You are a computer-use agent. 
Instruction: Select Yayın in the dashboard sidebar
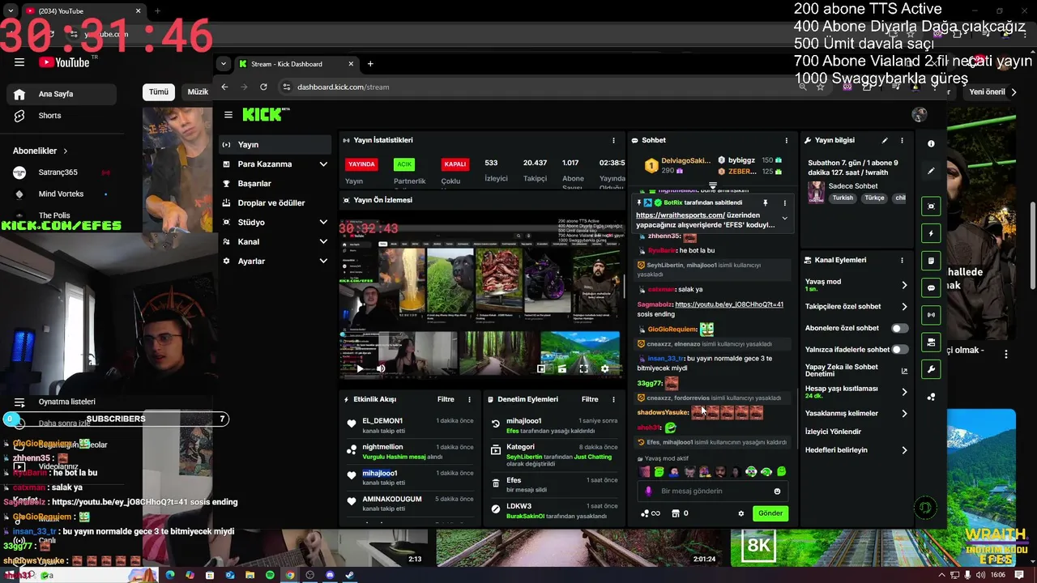point(275,144)
